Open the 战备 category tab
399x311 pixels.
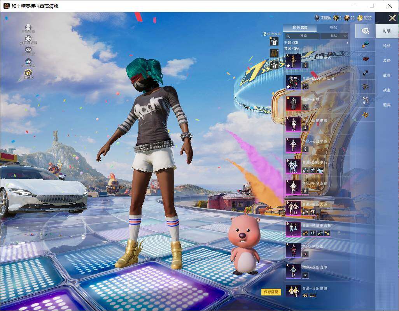click(x=387, y=90)
